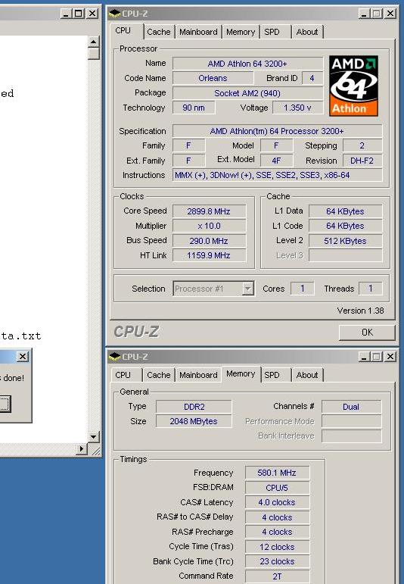This screenshot has height=584, width=404.
Task: Switch to Cache tab in top CPU-Z window
Action: coord(158,32)
